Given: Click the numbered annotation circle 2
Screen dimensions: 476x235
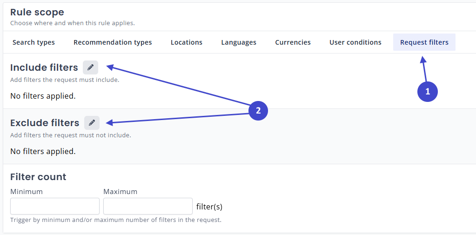Looking at the screenshot, I should coord(258,111).
